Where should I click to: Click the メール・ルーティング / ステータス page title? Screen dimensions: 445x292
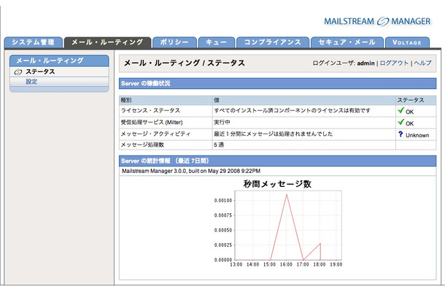185,63
